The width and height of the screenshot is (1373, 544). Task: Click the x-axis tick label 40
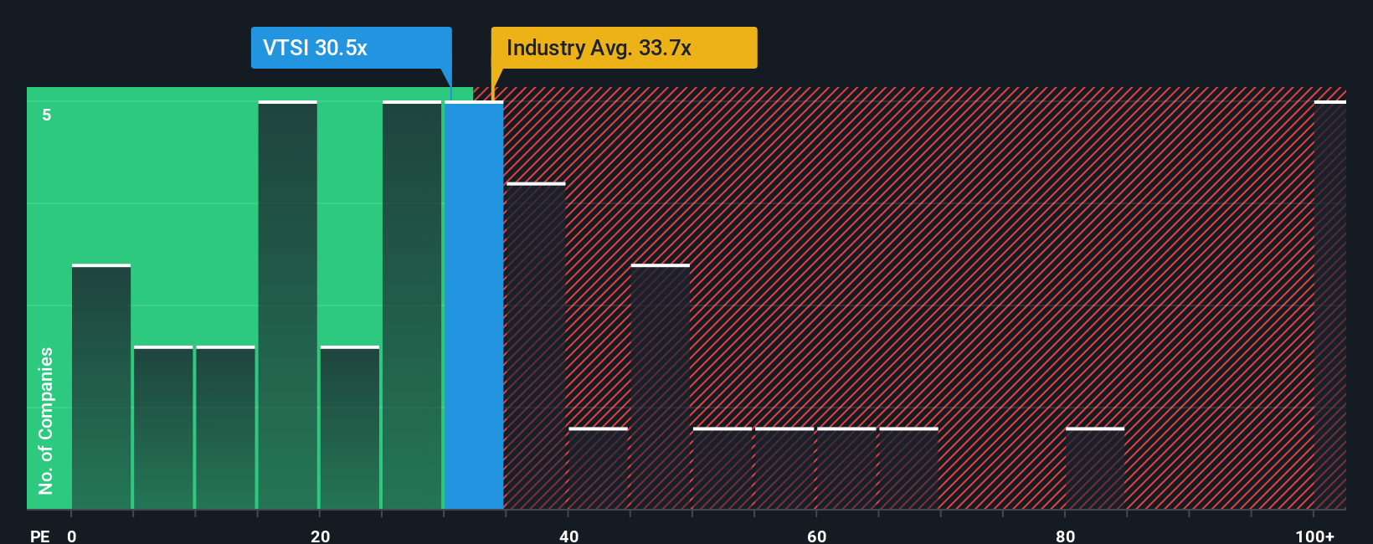coord(568,536)
